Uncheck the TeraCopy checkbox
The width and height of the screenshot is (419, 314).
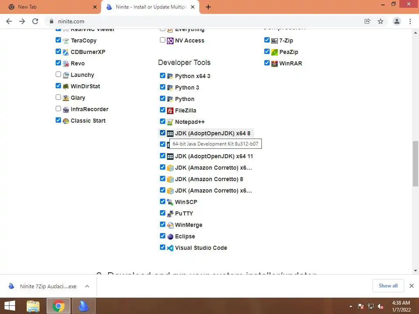(x=58, y=40)
